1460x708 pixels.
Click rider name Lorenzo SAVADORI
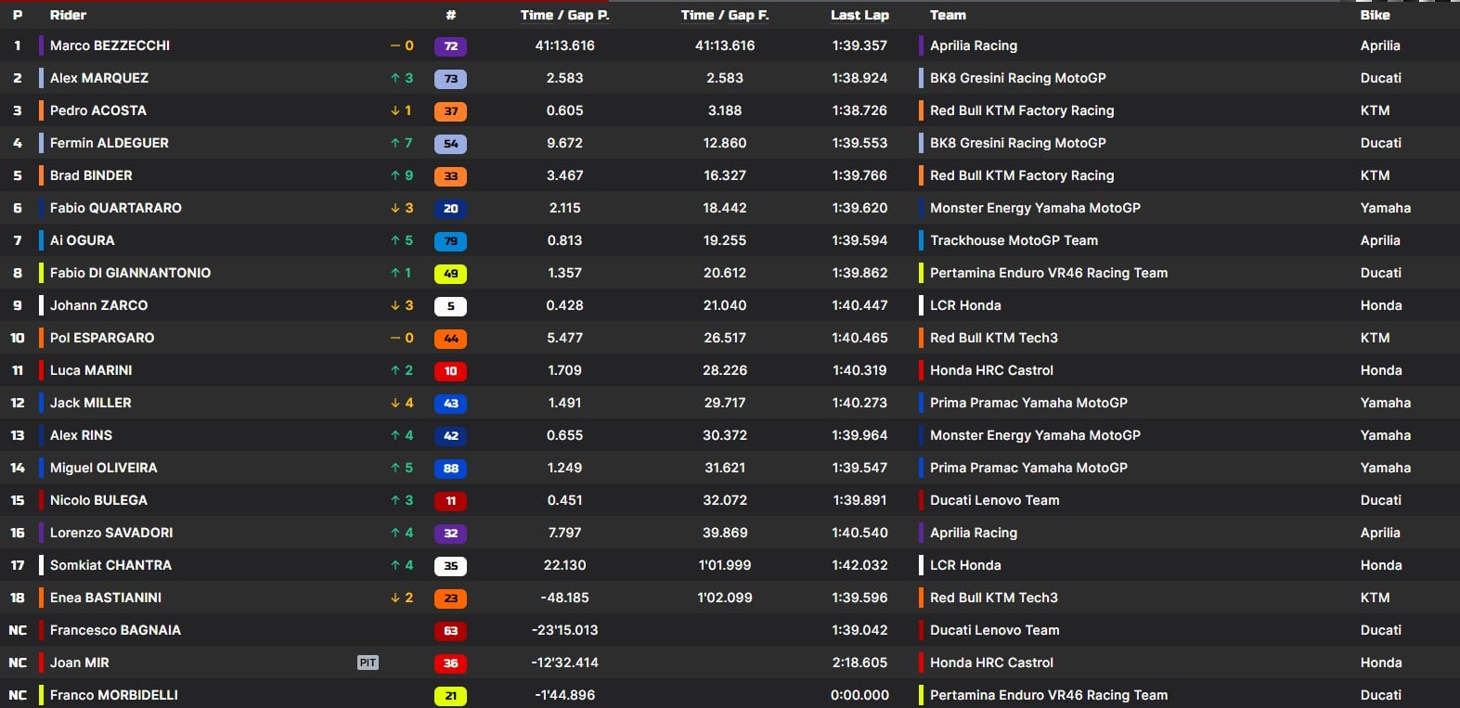[111, 533]
